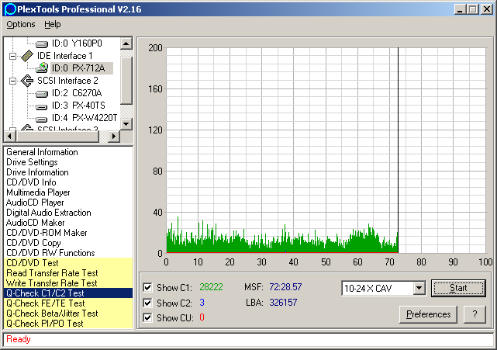Click the MSF value 72:28.57
The image size is (497, 350).
pyautogui.click(x=285, y=287)
